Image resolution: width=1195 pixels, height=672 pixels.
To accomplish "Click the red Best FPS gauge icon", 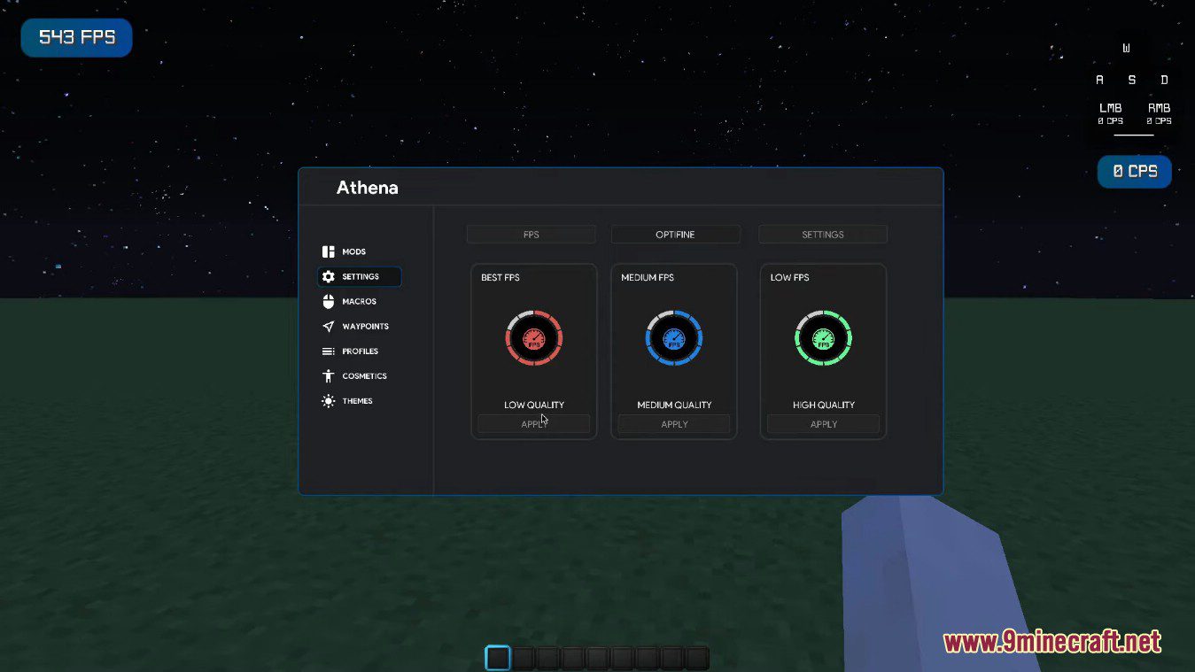I will (x=534, y=337).
